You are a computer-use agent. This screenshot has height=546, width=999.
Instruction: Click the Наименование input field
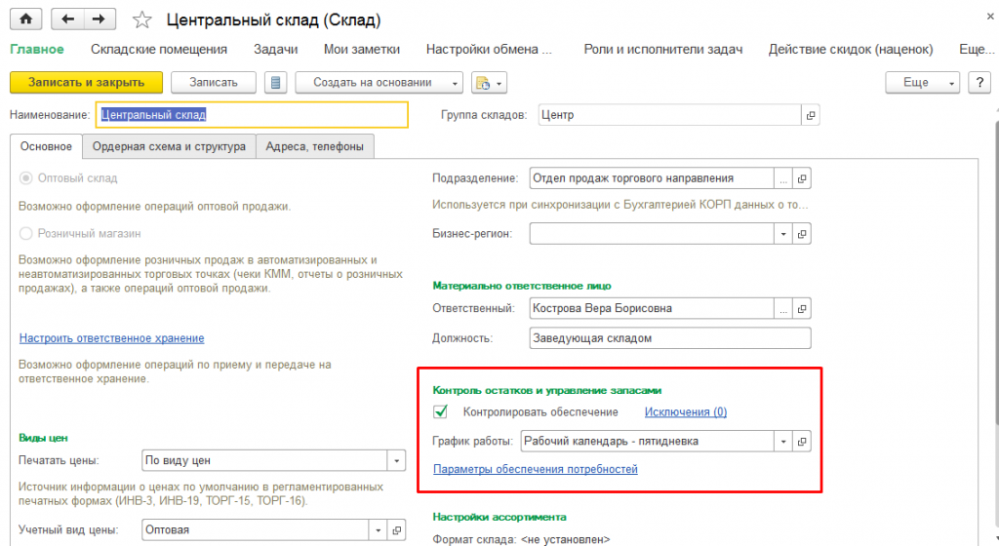pos(253,115)
